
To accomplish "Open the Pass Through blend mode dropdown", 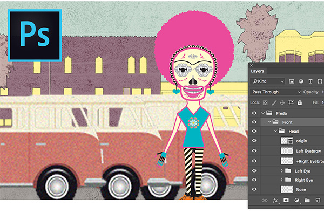I will [x=276, y=92].
